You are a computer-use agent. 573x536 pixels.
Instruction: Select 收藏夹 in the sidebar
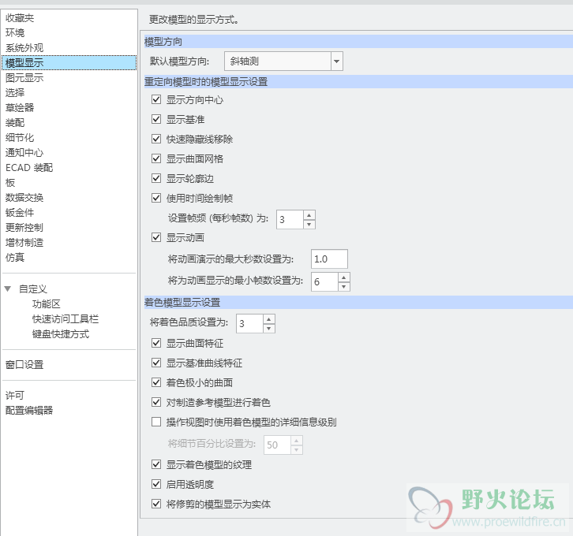coord(69,17)
